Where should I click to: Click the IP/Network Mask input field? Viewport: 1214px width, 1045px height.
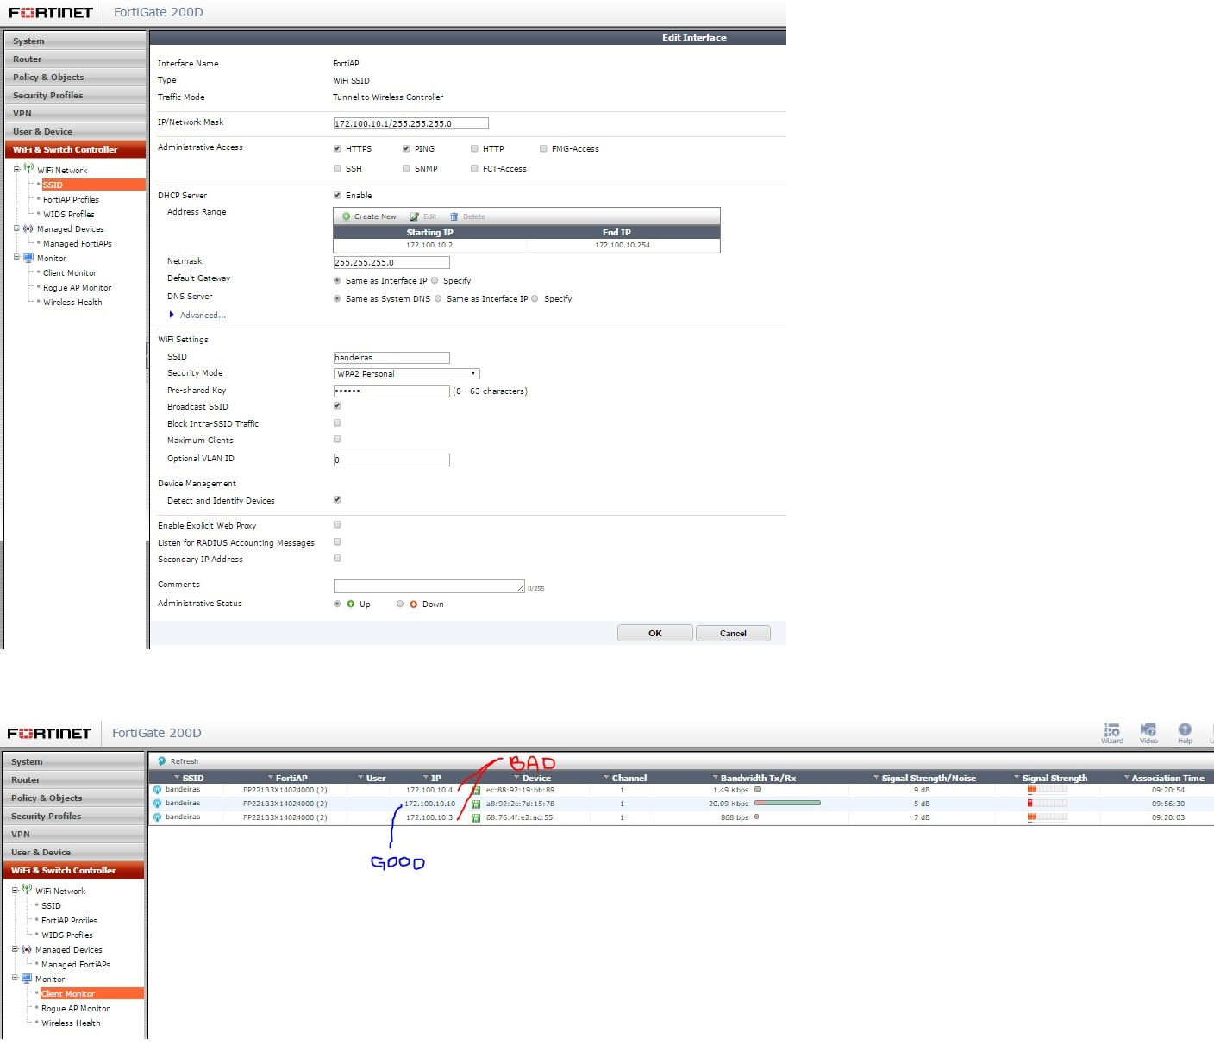(x=410, y=123)
